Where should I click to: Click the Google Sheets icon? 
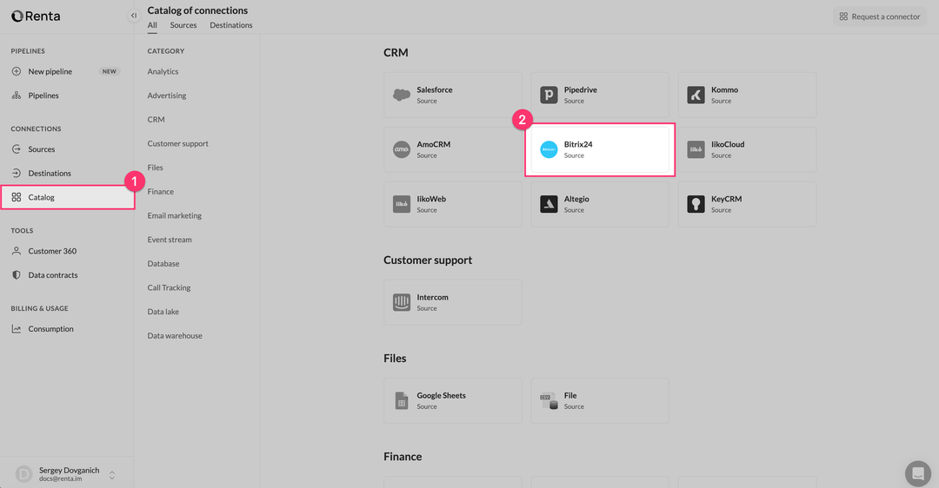(x=401, y=400)
